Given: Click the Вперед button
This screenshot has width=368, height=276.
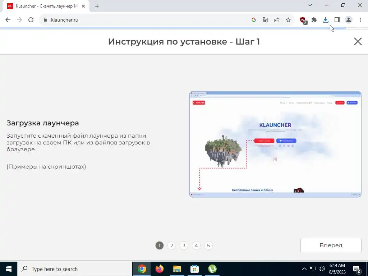Looking at the screenshot, I should [x=331, y=245].
